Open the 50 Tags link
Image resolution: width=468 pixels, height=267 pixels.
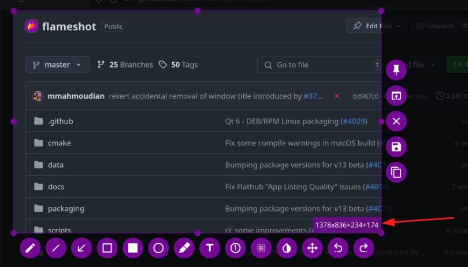click(x=179, y=65)
